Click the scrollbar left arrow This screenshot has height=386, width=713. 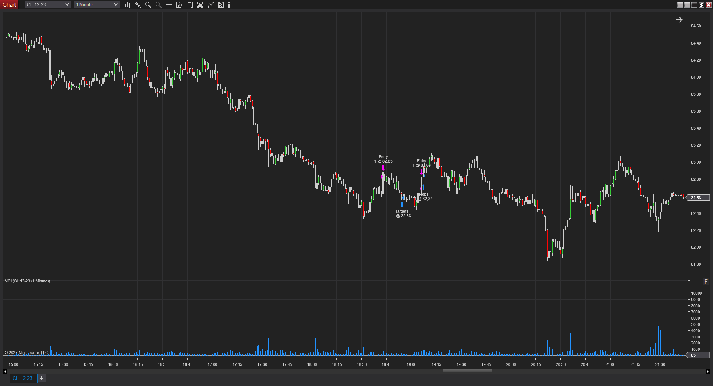5,372
